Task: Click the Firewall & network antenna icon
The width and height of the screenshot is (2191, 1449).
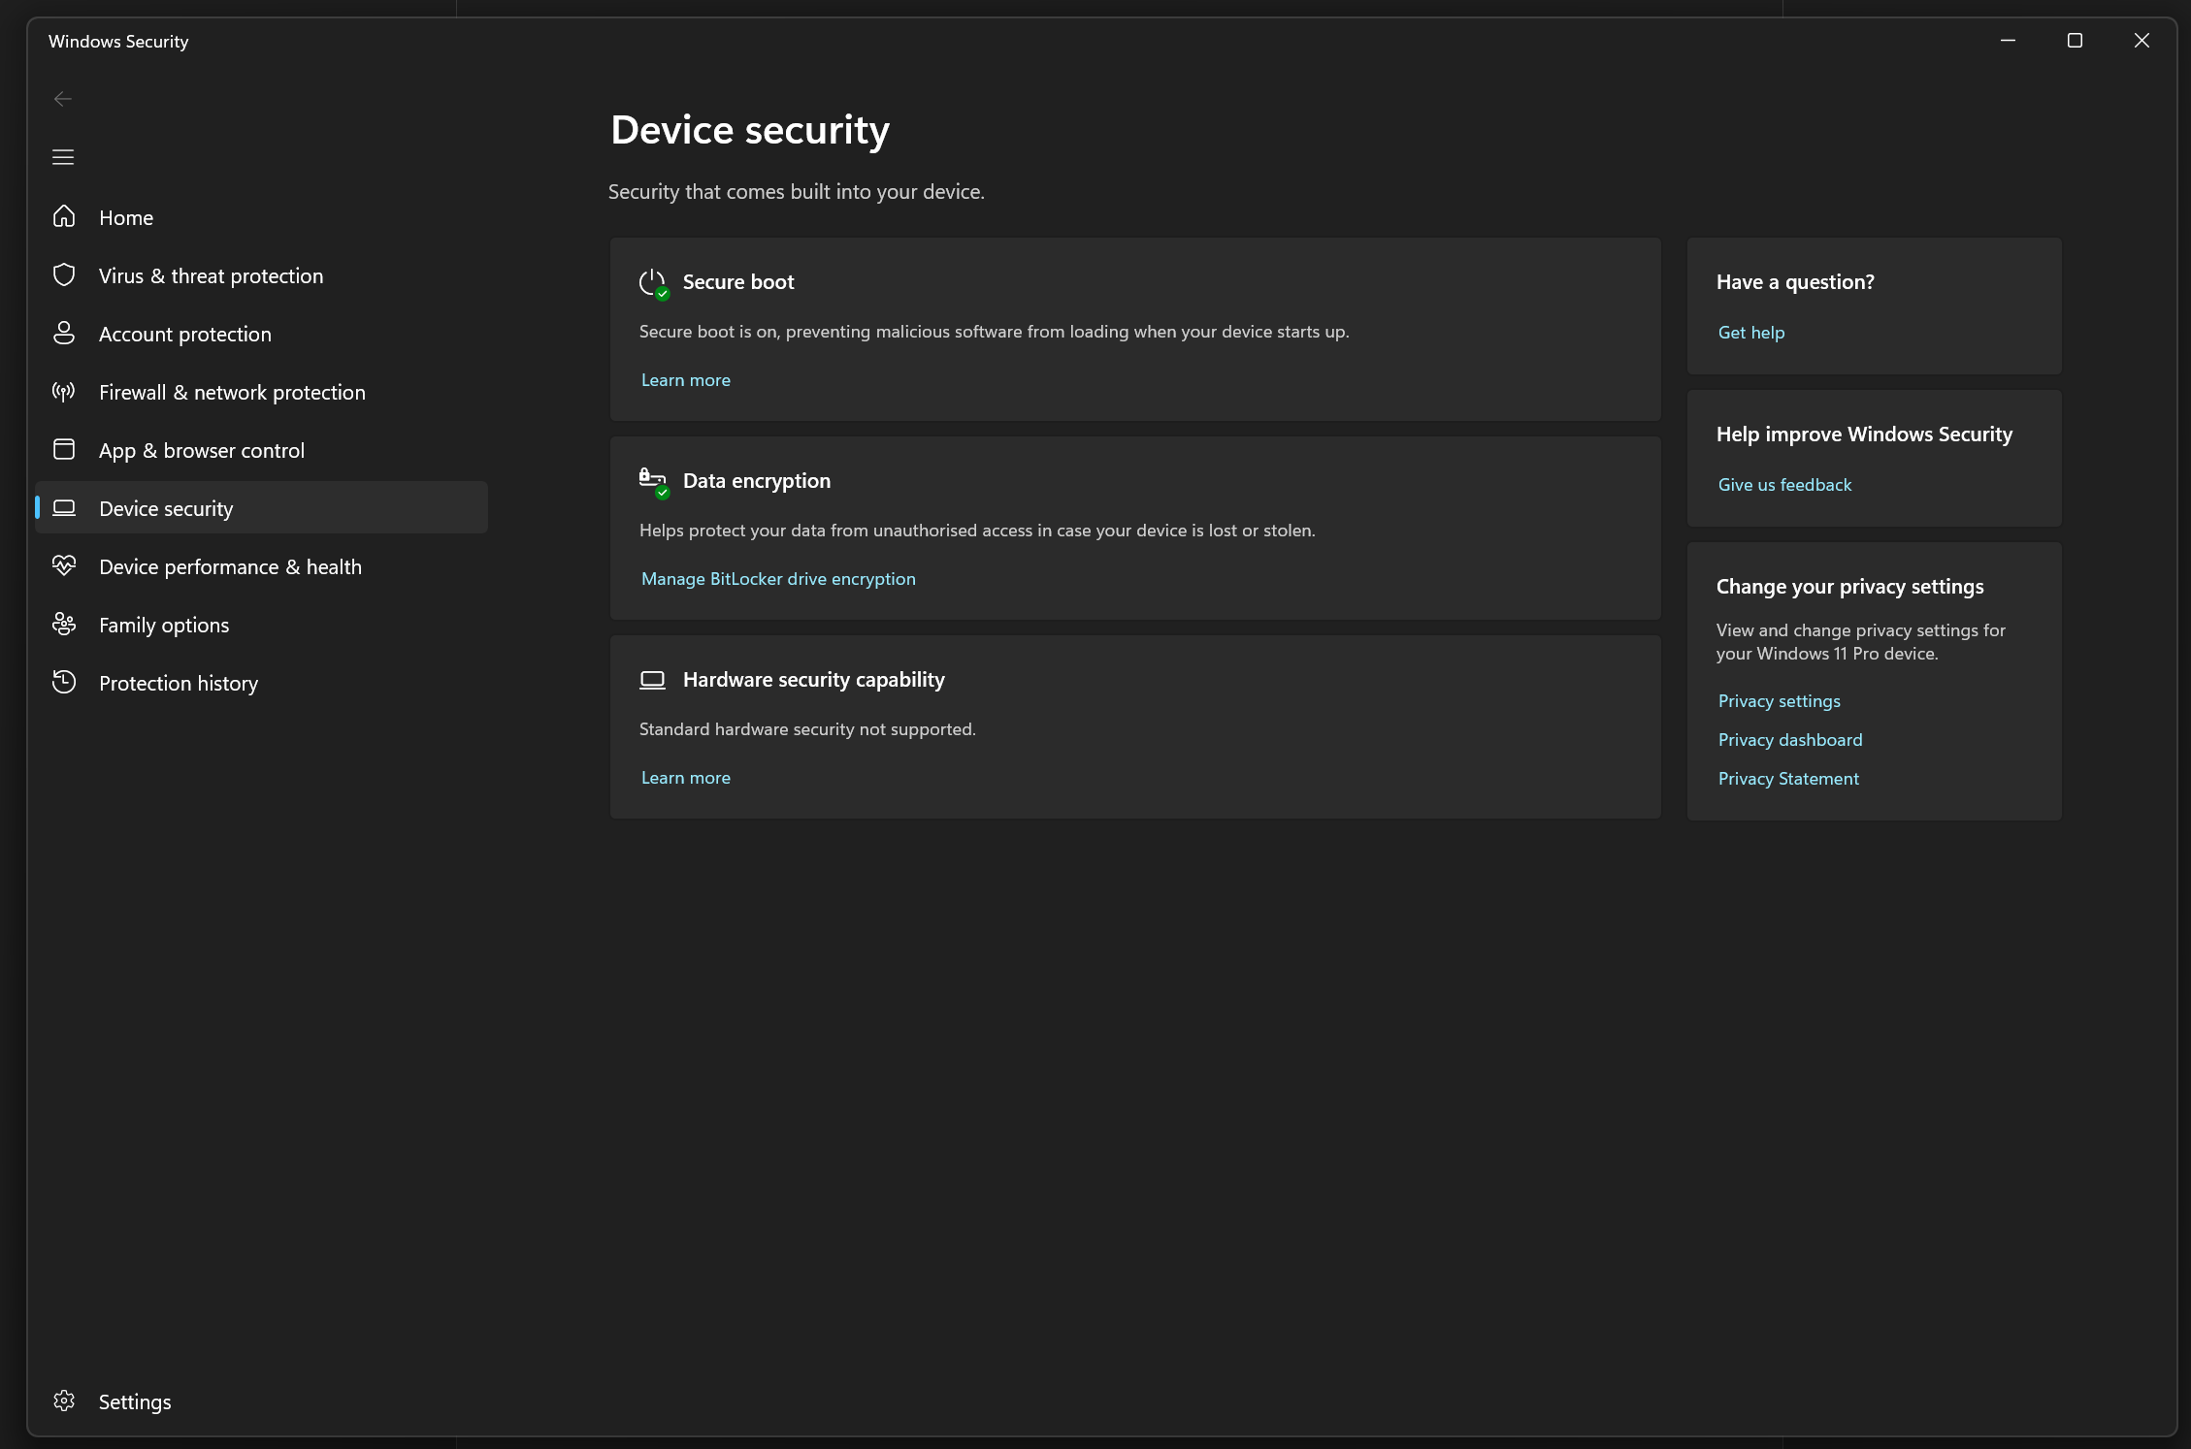Action: point(64,392)
